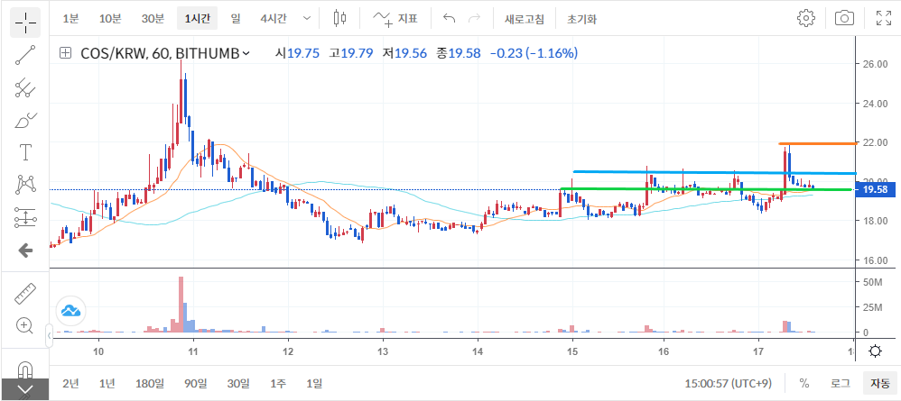Select the long position prediction tool
Screen dimensions: 901x401
click(x=25, y=217)
